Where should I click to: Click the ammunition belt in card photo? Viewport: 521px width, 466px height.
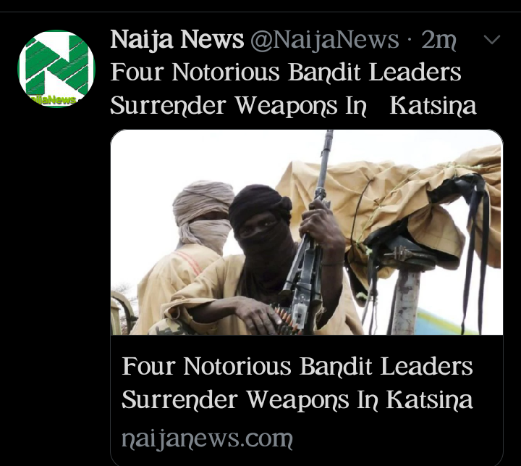pos(287,320)
